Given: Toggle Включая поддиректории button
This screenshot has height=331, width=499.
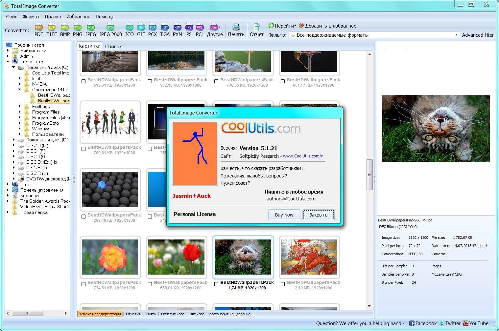Looking at the screenshot, I should point(100,314).
